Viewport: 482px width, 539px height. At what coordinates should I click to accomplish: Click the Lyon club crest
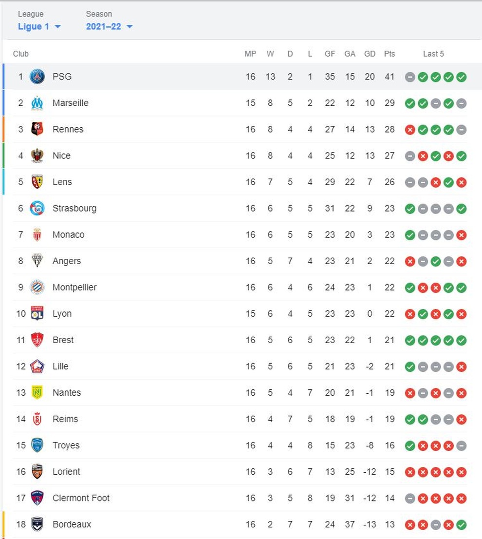(x=37, y=313)
